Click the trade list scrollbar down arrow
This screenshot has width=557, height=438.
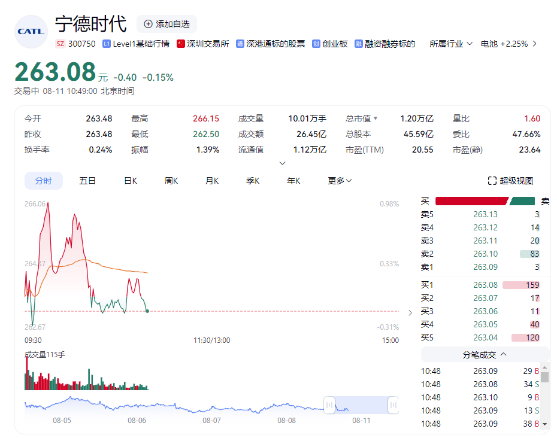pyautogui.click(x=544, y=424)
